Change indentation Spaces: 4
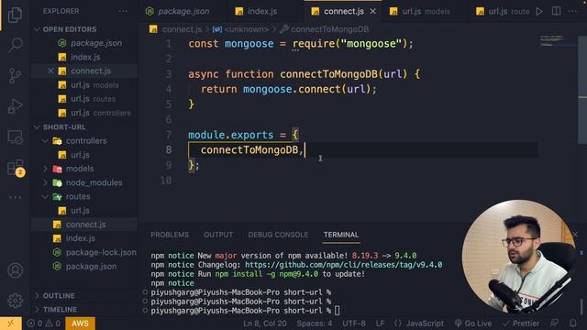 (x=315, y=324)
